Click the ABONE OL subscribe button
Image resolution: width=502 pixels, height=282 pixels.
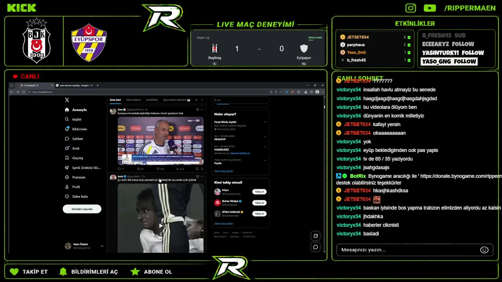151,272
